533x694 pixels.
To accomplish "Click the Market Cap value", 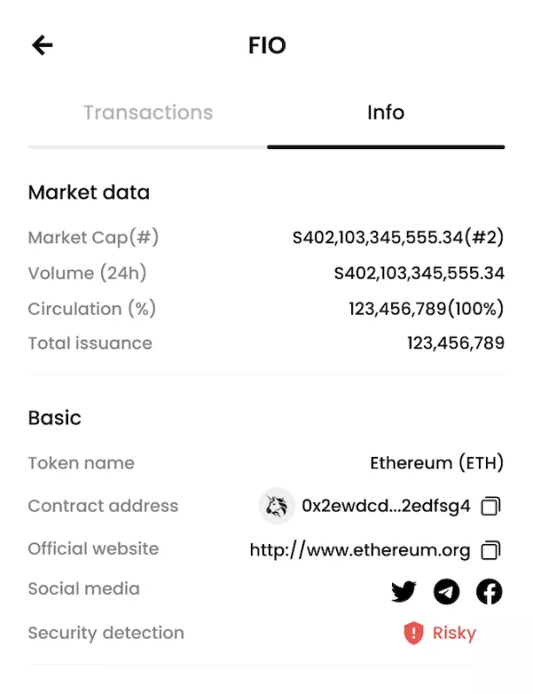I will pos(398,237).
